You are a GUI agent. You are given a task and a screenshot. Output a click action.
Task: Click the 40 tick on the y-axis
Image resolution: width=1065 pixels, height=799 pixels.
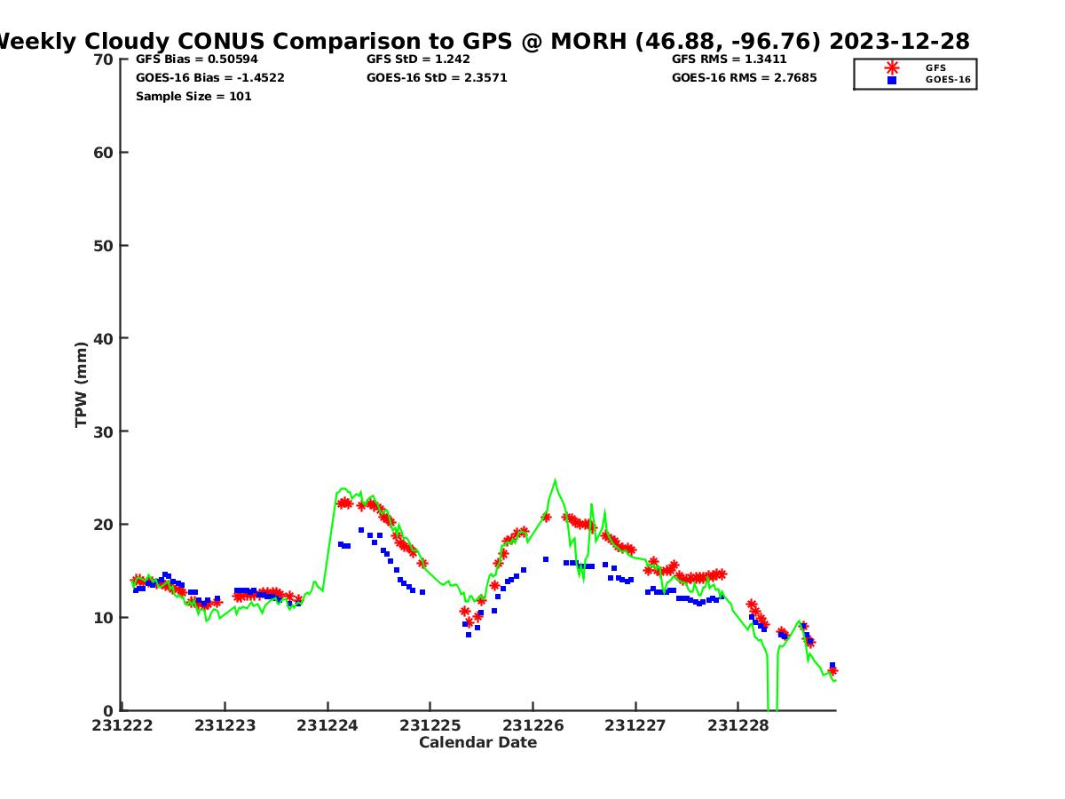[104, 338]
